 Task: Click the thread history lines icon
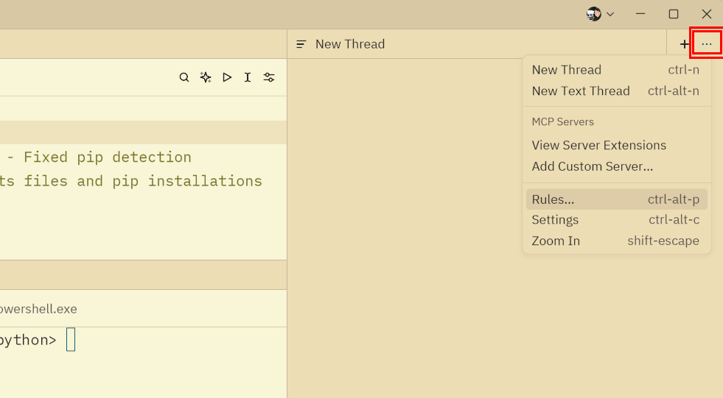(301, 44)
